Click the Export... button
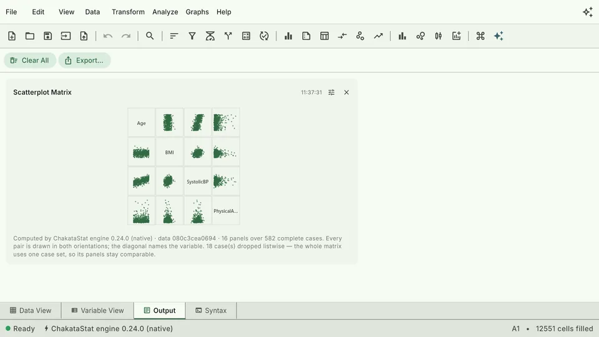The height and width of the screenshot is (337, 599). (84, 61)
